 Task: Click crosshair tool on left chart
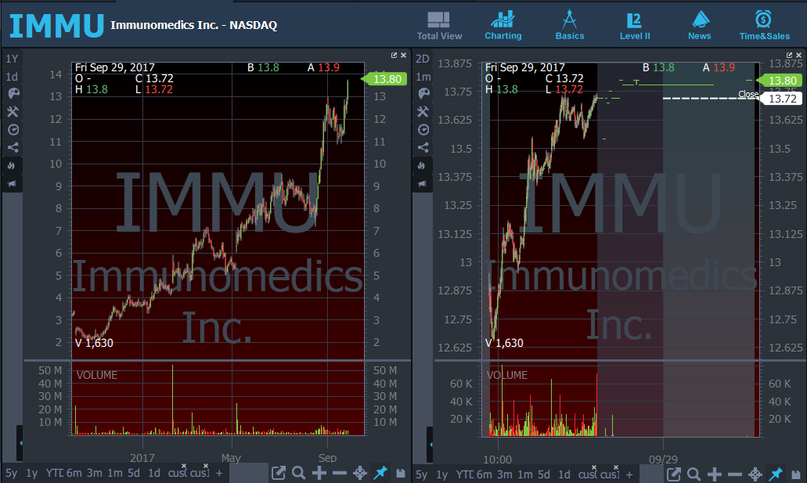tap(360, 474)
